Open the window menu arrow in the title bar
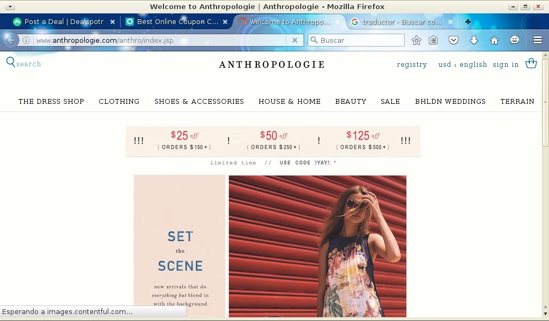This screenshot has height=321, width=549. pyautogui.click(x=10, y=6)
